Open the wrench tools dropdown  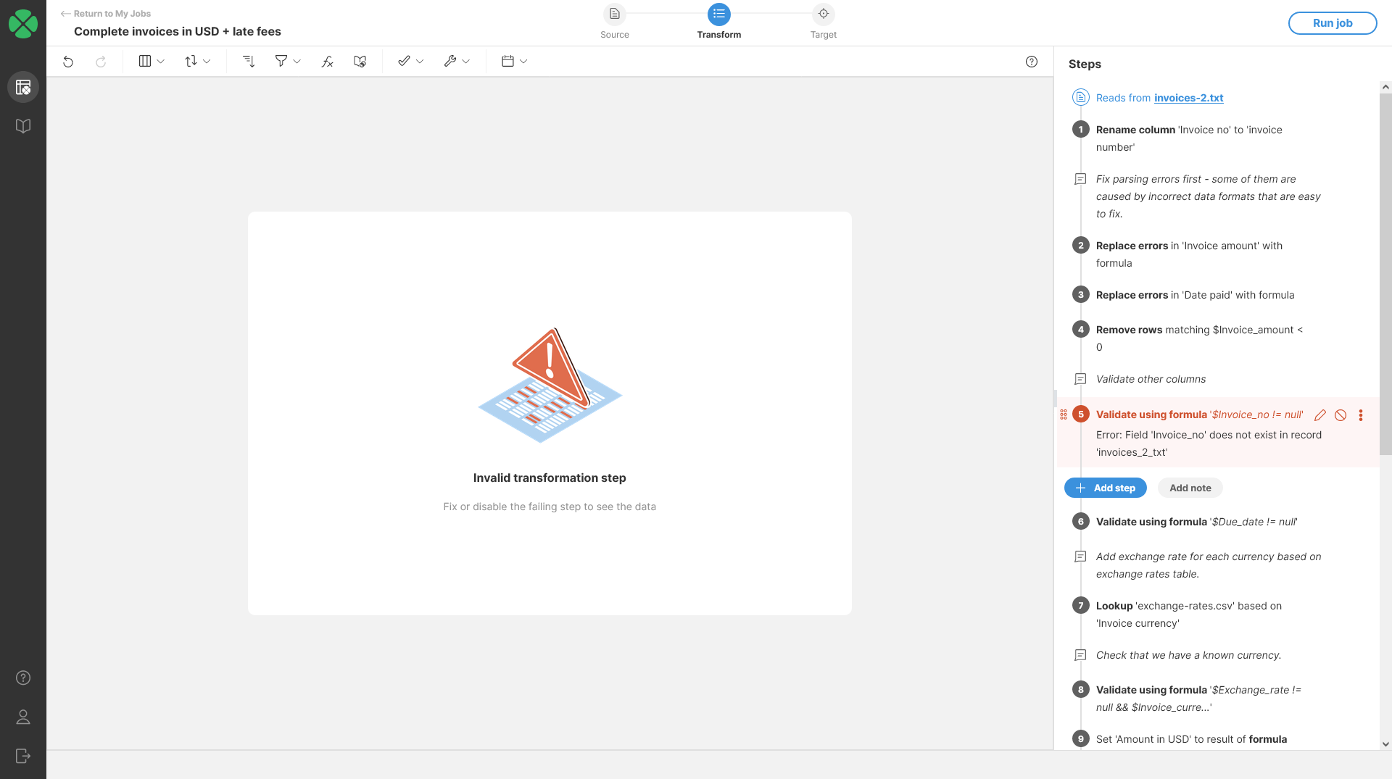click(x=457, y=62)
